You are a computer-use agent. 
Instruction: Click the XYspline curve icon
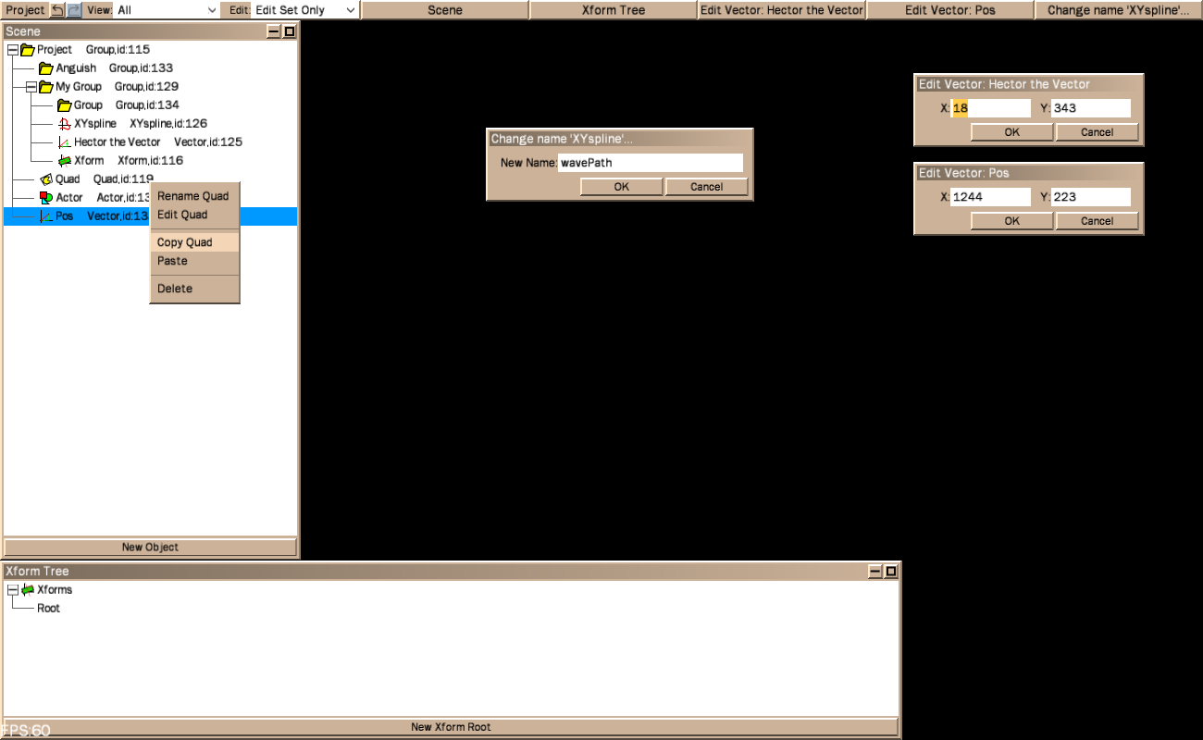(65, 124)
